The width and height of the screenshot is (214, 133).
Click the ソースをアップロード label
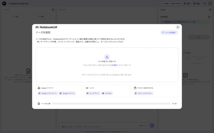click(x=107, y=61)
